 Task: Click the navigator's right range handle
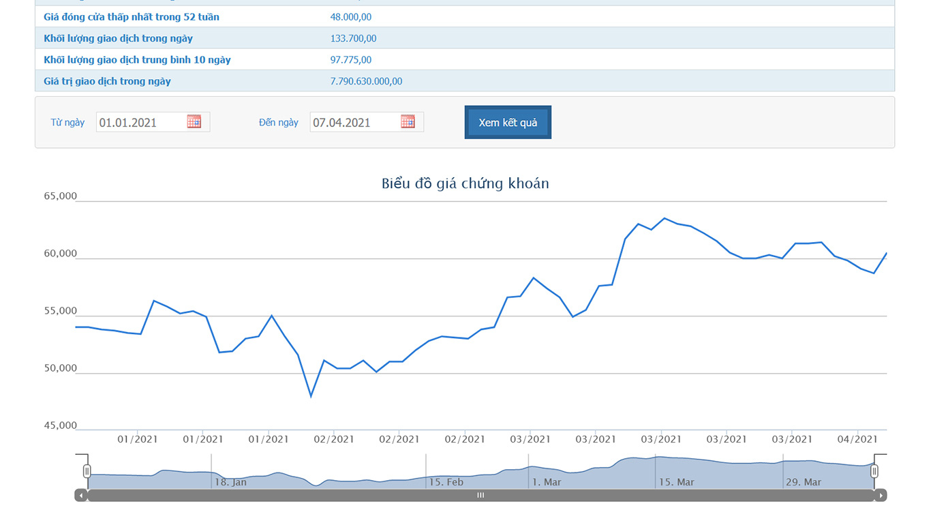[874, 471]
